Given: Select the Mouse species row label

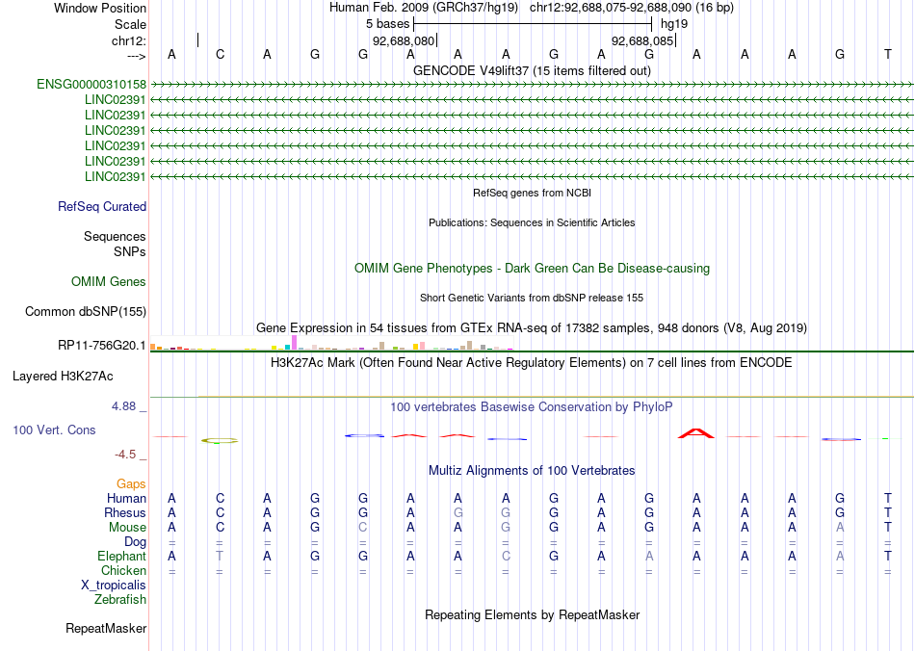Looking at the screenshot, I should [x=127, y=528].
